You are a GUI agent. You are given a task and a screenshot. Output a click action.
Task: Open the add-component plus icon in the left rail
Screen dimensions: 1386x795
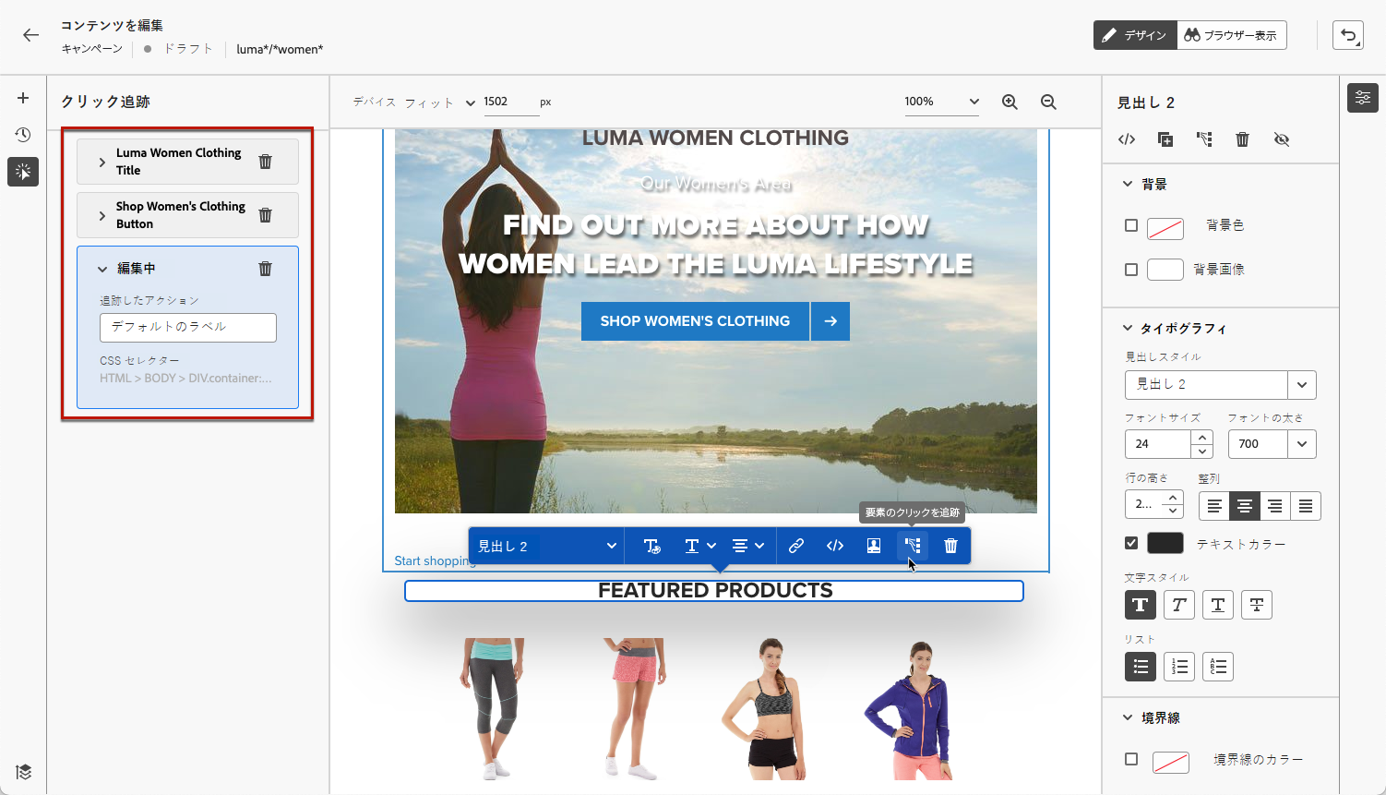[23, 98]
